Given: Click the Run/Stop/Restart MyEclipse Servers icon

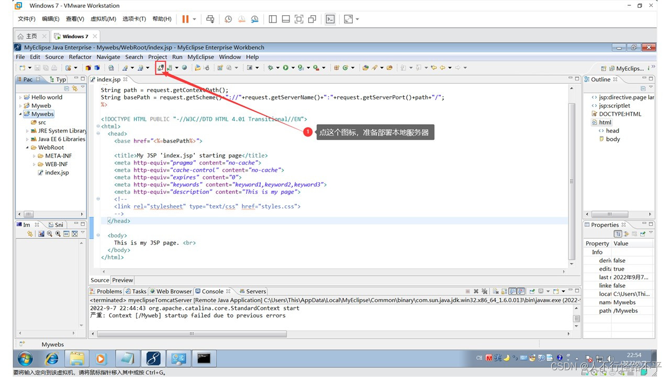Looking at the screenshot, I should click(x=169, y=68).
